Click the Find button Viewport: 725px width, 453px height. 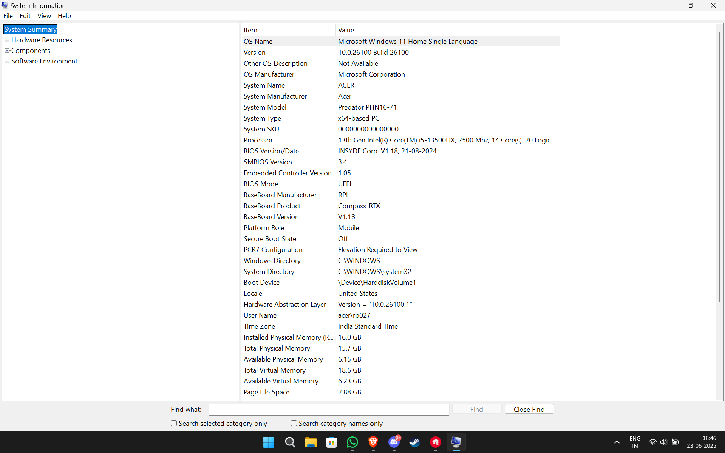pos(477,409)
